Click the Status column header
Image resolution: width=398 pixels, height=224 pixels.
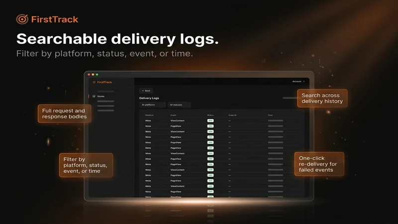click(x=210, y=115)
